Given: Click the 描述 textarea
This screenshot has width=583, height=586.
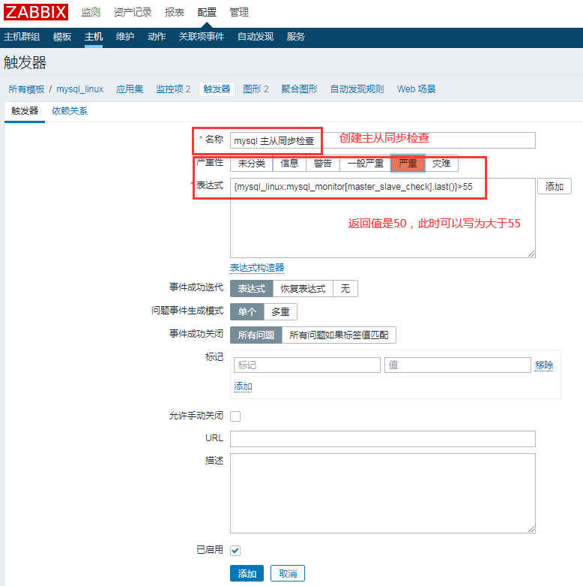Looking at the screenshot, I should pyautogui.click(x=383, y=493).
